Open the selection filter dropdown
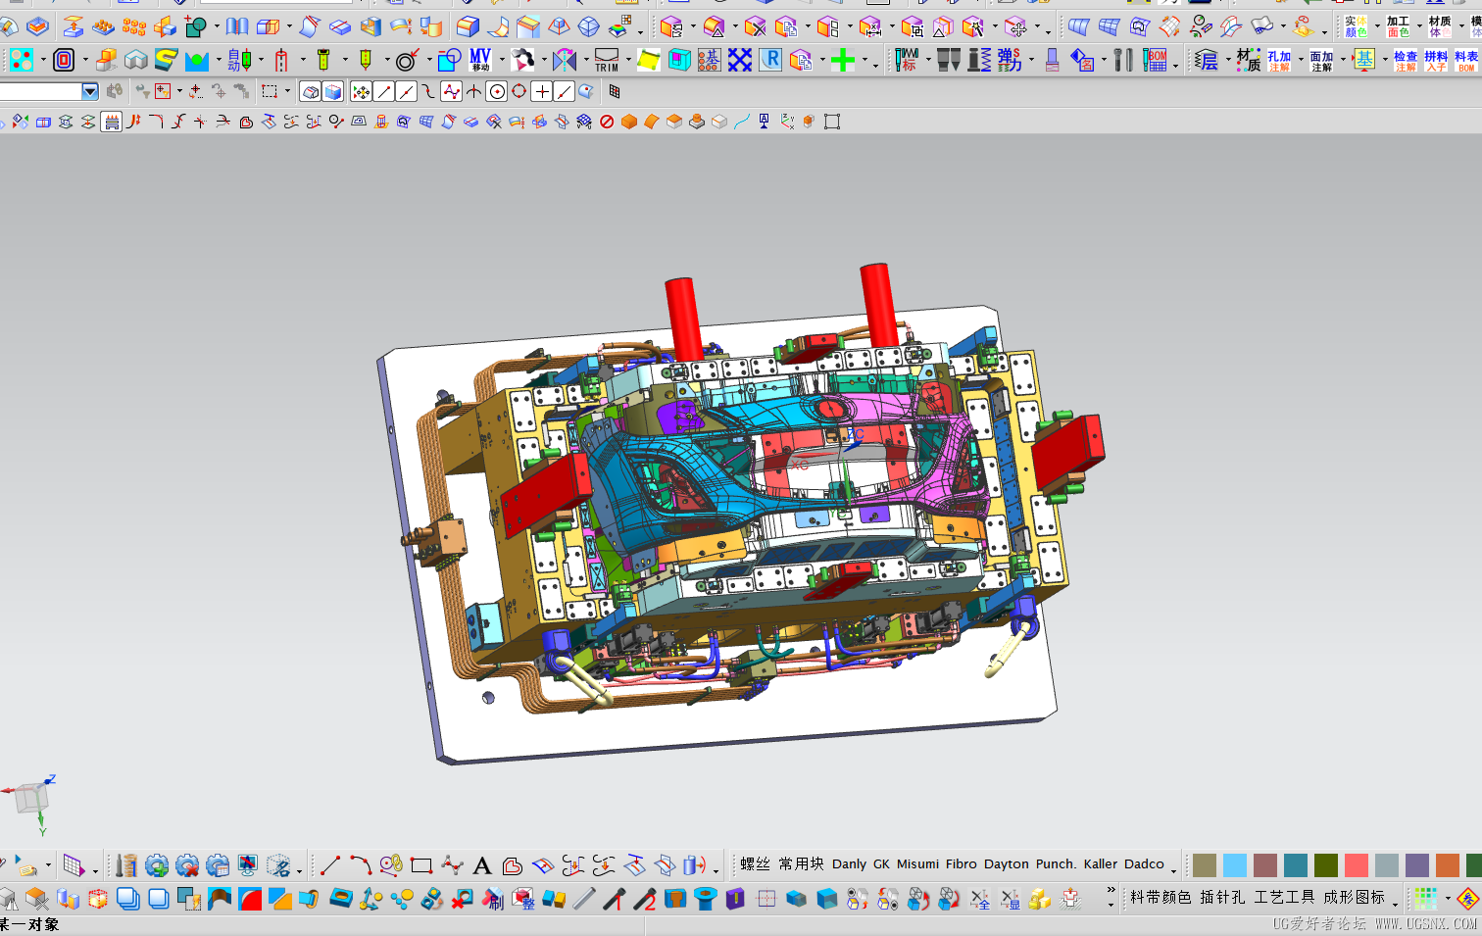1482x936 pixels. (x=90, y=91)
